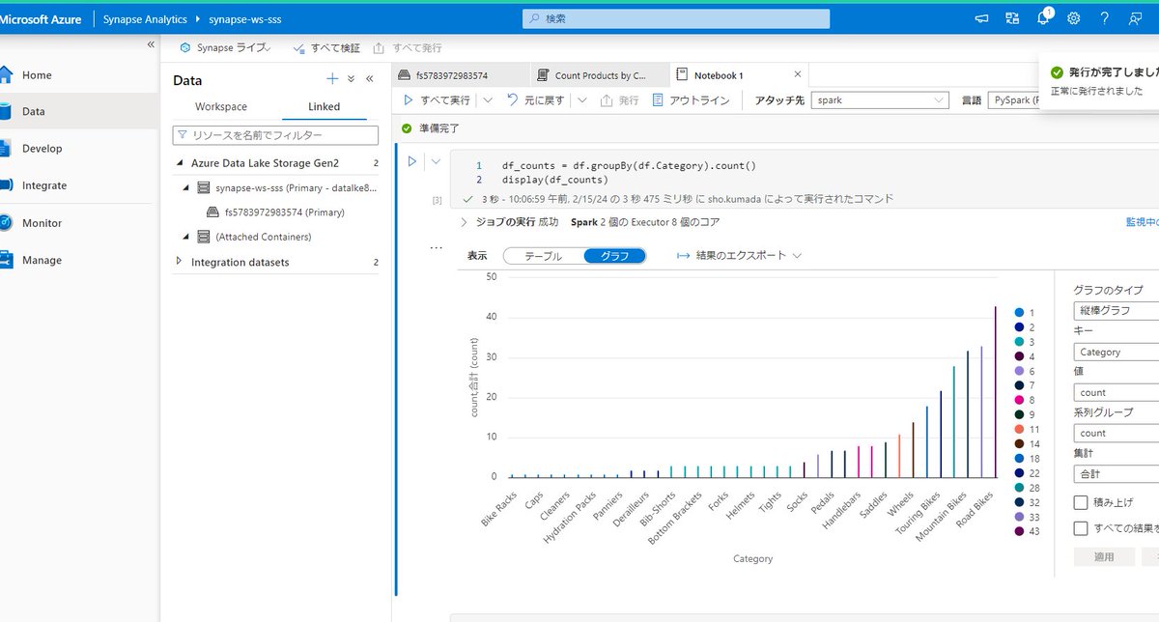Expand all items chevron in Data header
The image size is (1159, 622).
pyautogui.click(x=352, y=79)
